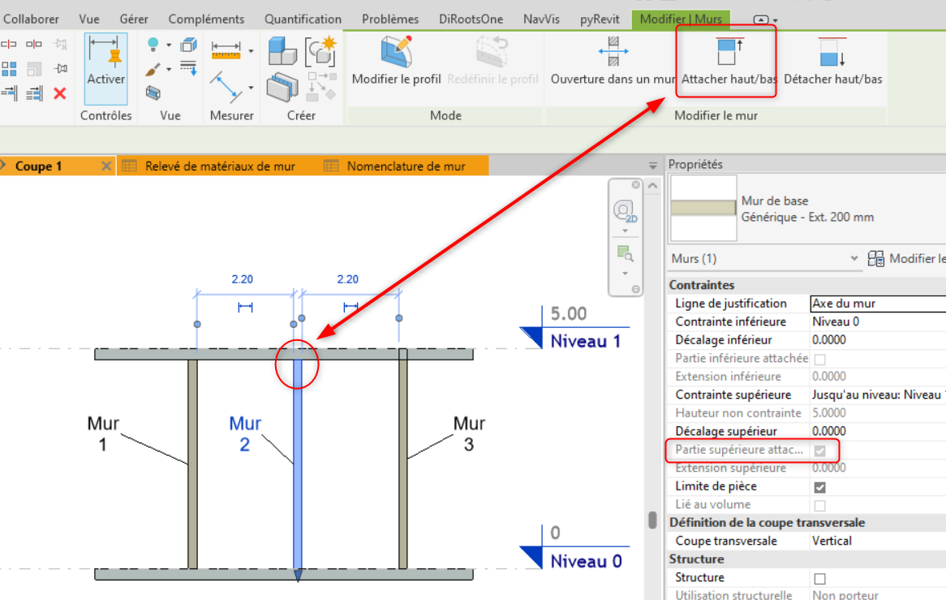This screenshot has height=600, width=946.
Task: Click the vertical scrollbar up arrow
Action: click(x=653, y=186)
